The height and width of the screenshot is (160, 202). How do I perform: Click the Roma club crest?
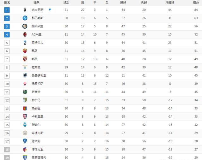pos(25,51)
